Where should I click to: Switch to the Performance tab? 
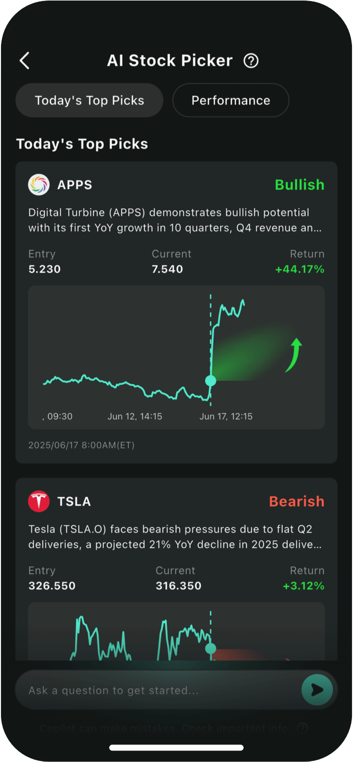click(x=231, y=100)
